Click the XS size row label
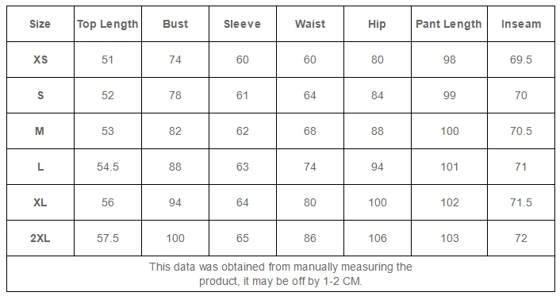 coord(40,60)
